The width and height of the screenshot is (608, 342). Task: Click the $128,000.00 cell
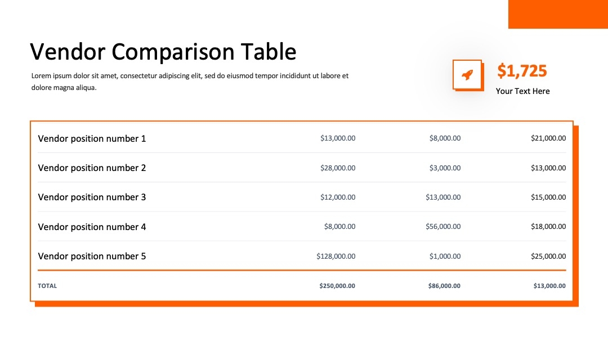(336, 256)
